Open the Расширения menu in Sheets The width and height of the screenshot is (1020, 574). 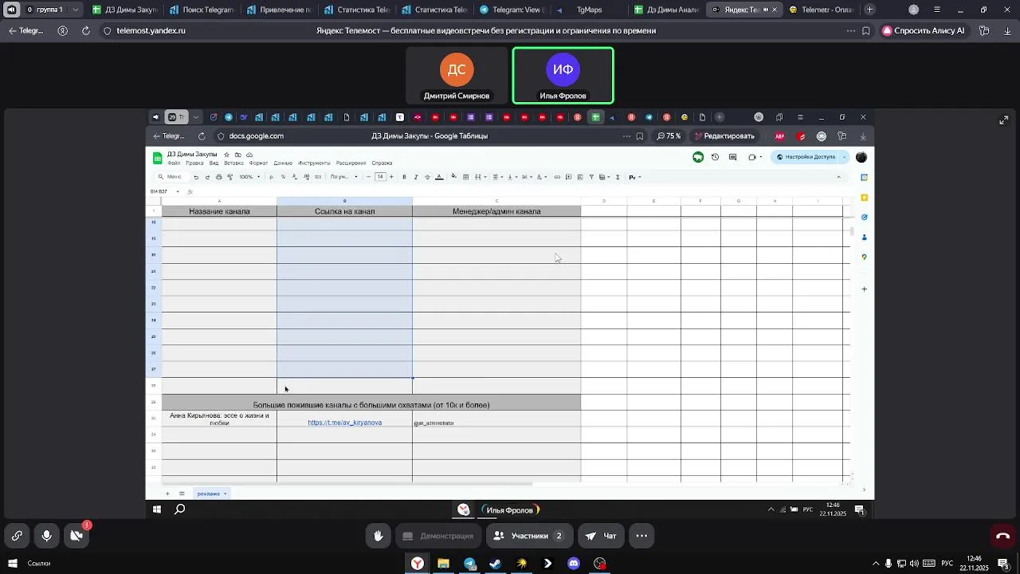[351, 163]
